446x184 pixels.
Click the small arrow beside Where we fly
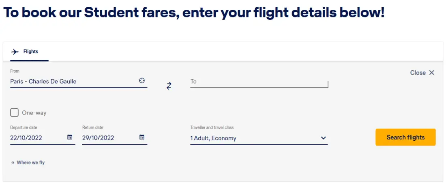[x=13, y=163]
